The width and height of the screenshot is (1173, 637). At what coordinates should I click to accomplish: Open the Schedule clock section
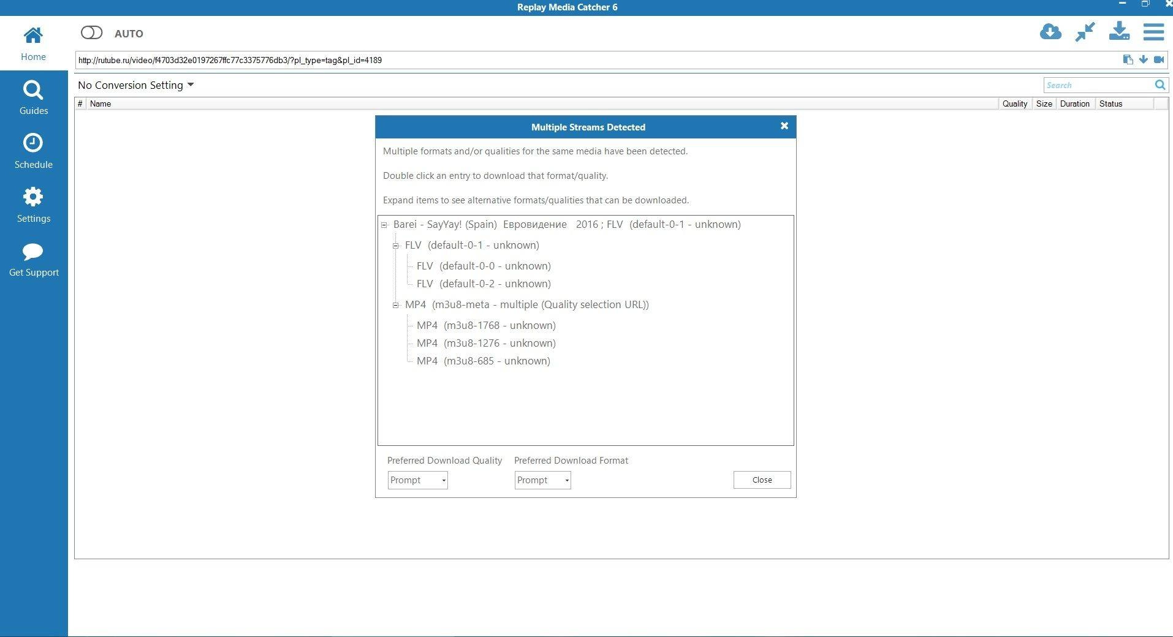click(x=33, y=151)
